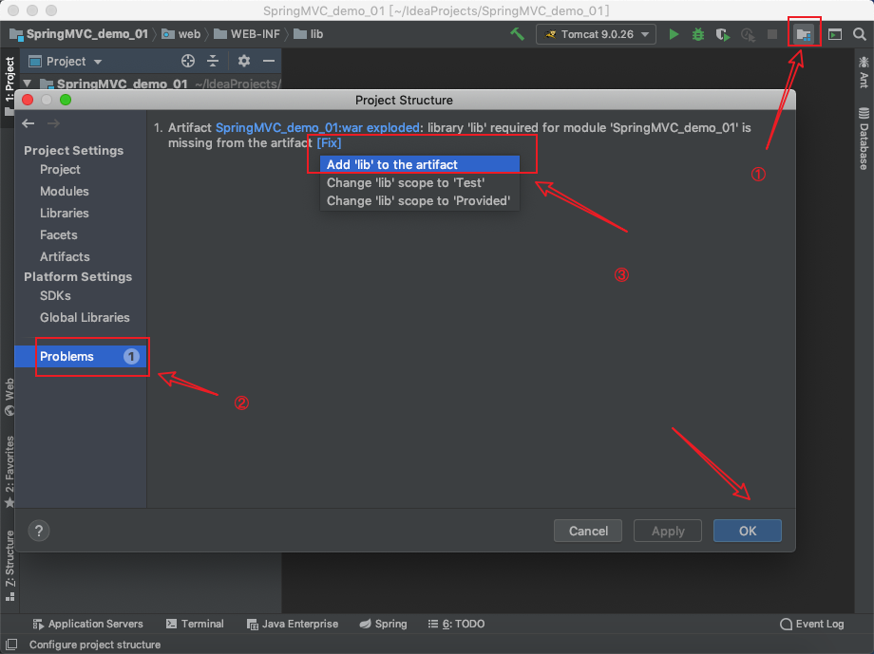Viewport: 874px width, 654px height.
Task: Run the Tomcat configuration with the play icon
Action: coord(674,34)
